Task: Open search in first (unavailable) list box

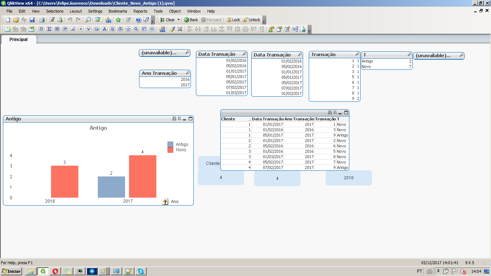Action: 187,53
